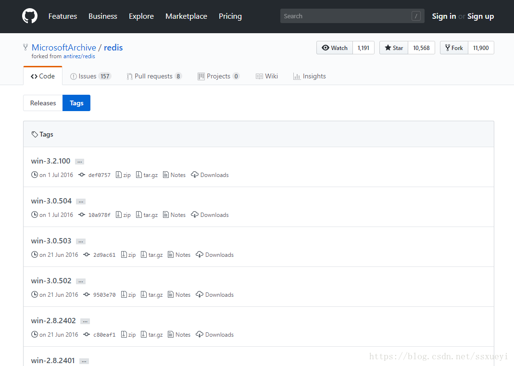Image resolution: width=514 pixels, height=366 pixels.
Task: Click the Sign up link
Action: (x=480, y=16)
